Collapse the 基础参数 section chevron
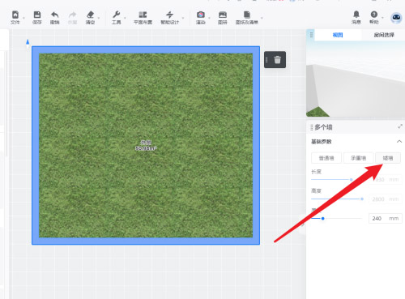405x299 pixels. click(x=399, y=142)
